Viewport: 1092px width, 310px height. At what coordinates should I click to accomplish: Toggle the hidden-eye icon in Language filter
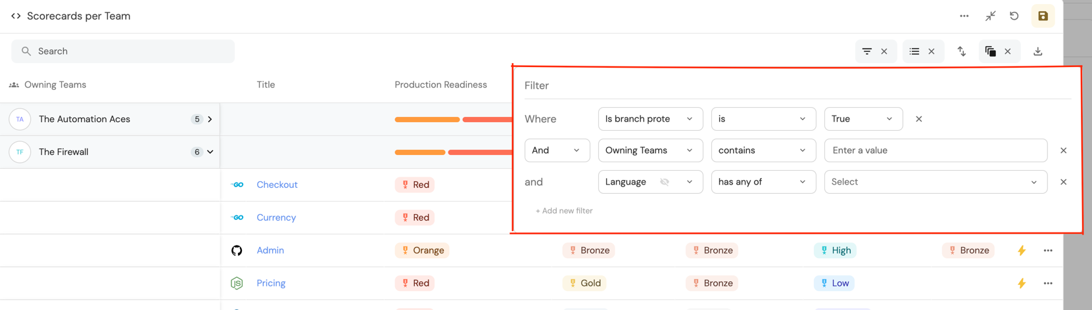[665, 182]
